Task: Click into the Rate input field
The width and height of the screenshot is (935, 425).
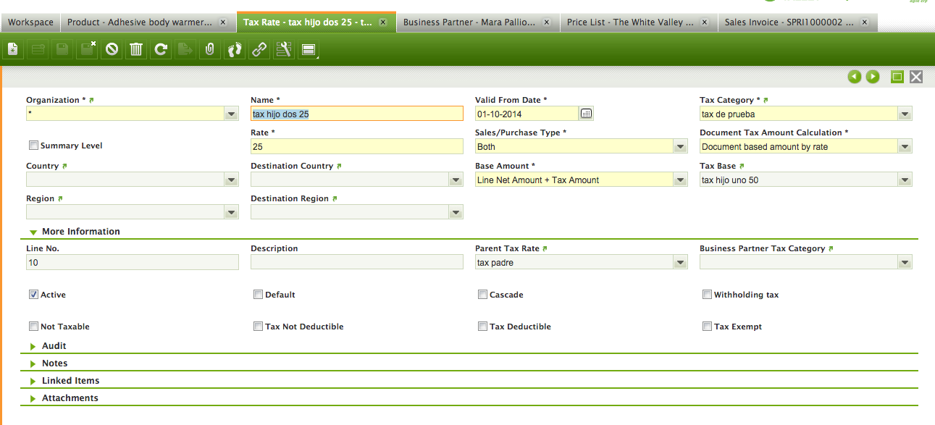Action: pyautogui.click(x=356, y=147)
